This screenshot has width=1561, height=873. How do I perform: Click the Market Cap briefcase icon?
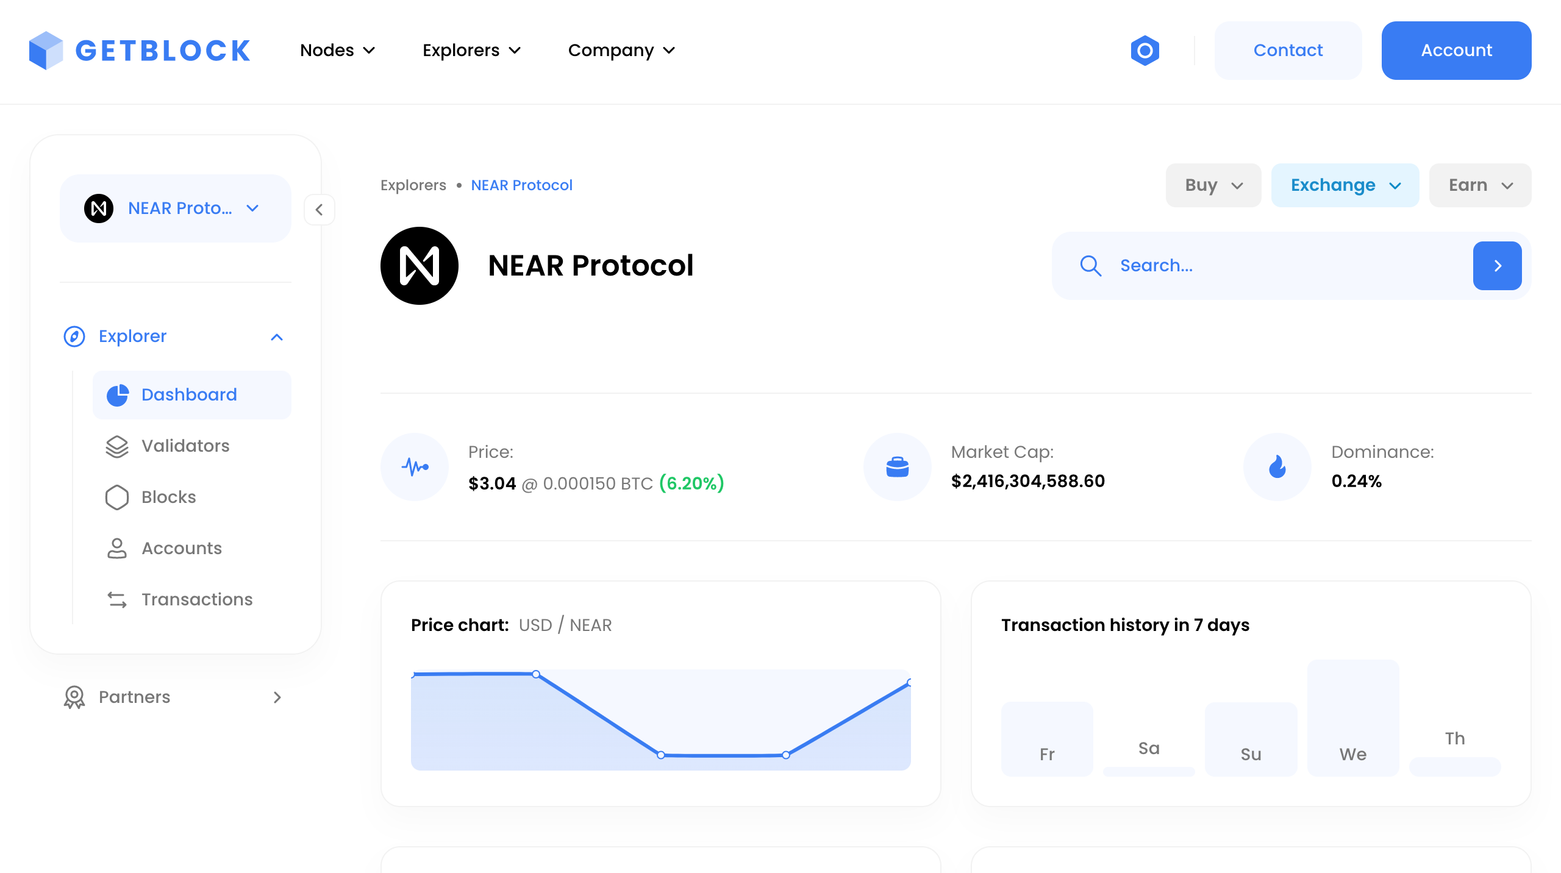tap(897, 467)
